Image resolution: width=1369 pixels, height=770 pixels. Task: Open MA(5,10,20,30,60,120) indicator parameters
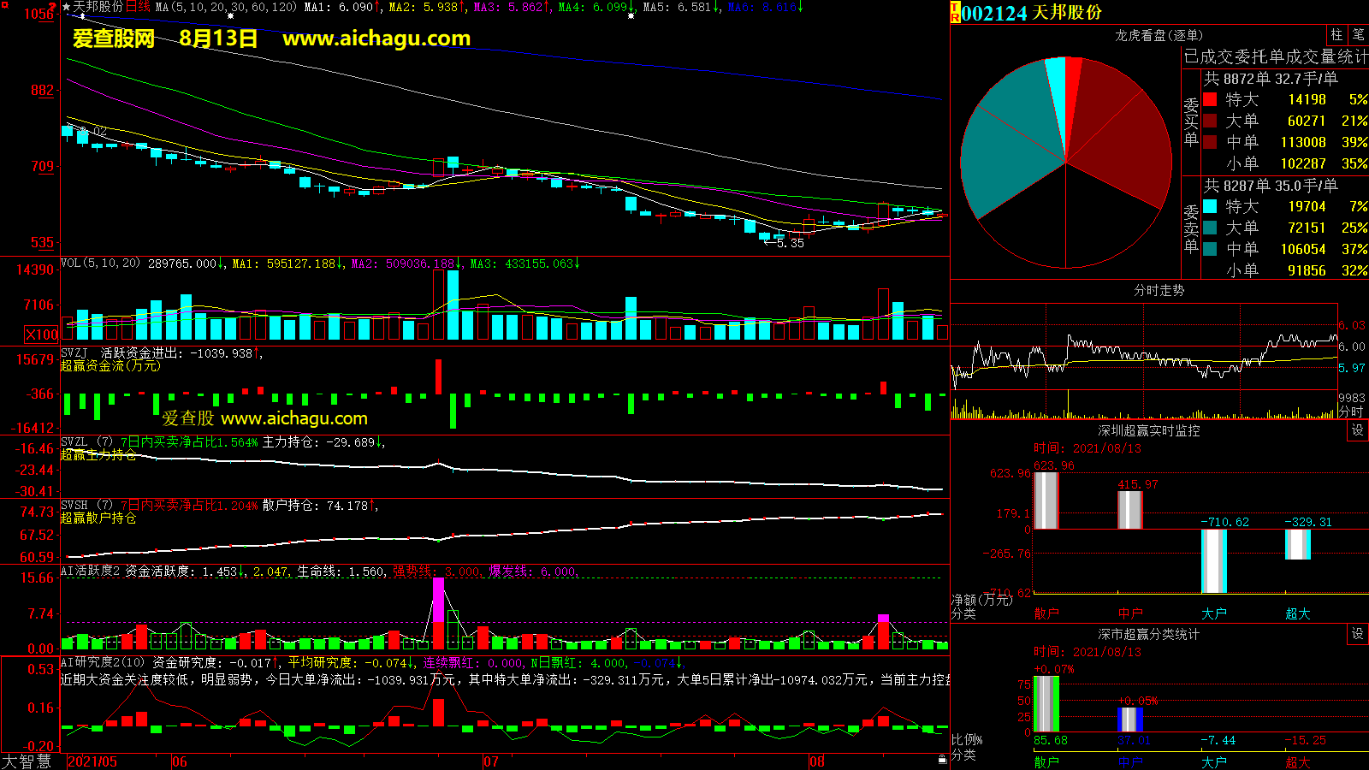(x=225, y=7)
